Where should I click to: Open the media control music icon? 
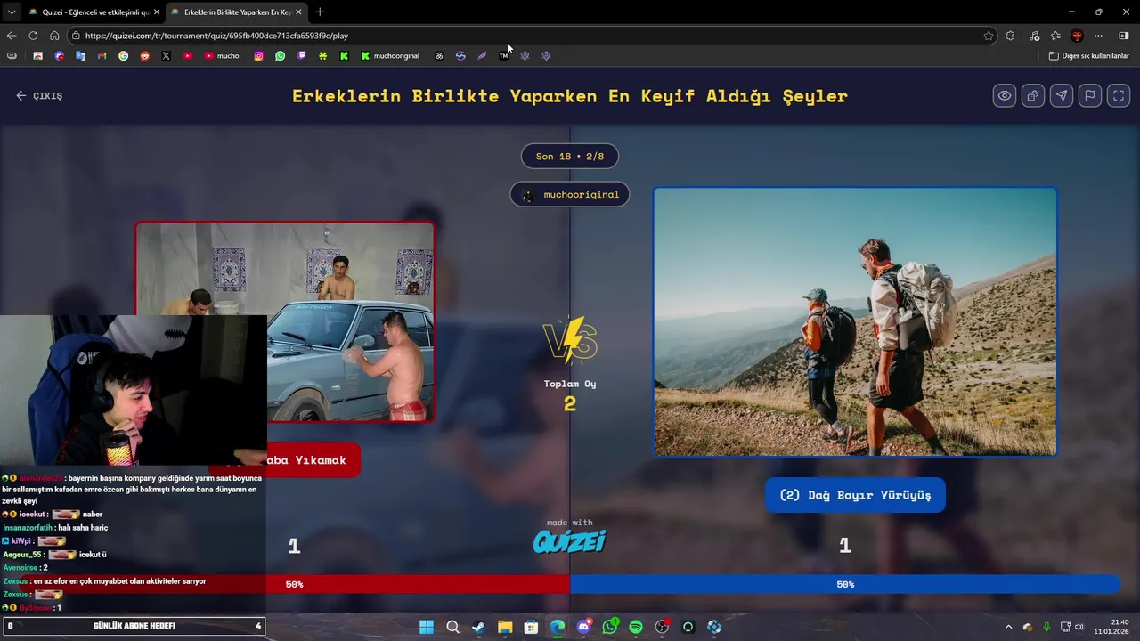pyautogui.click(x=1034, y=36)
